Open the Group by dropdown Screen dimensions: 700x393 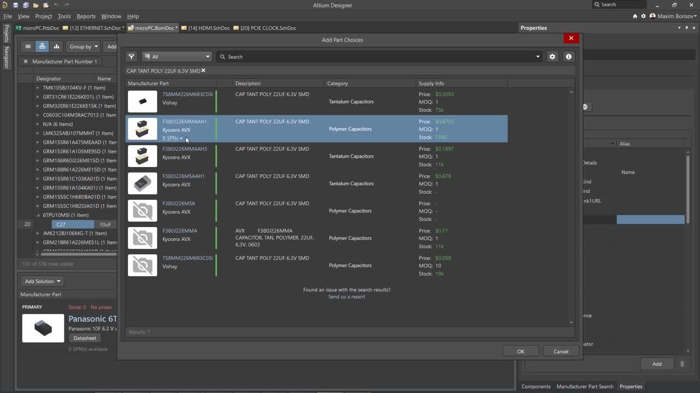pos(84,46)
